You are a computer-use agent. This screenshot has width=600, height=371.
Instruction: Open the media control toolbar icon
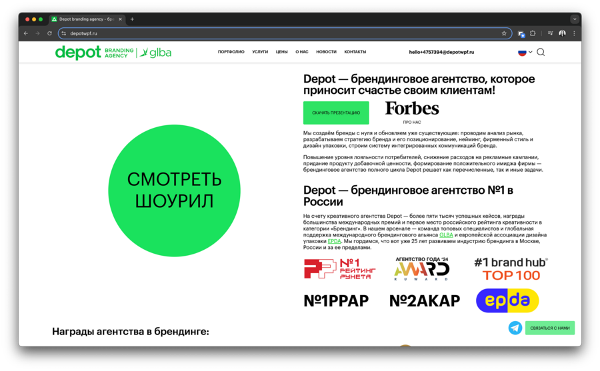pyautogui.click(x=550, y=34)
